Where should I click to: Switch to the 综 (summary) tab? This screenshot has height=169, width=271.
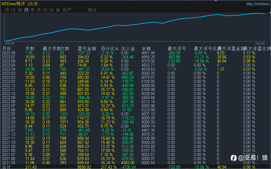pyautogui.click(x=7, y=10)
